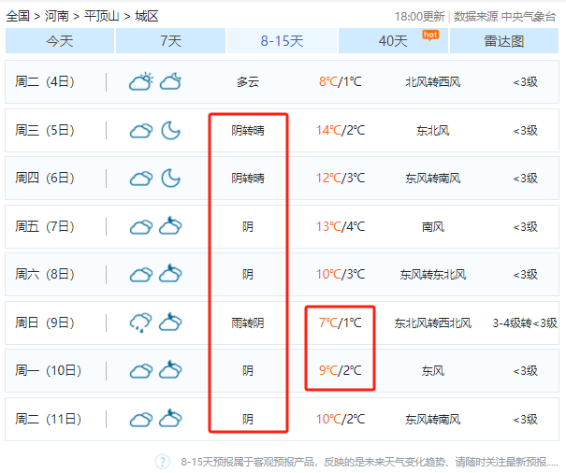Click the clear moon icon for 周四 (6日)
The height and width of the screenshot is (473, 566).
170,178
